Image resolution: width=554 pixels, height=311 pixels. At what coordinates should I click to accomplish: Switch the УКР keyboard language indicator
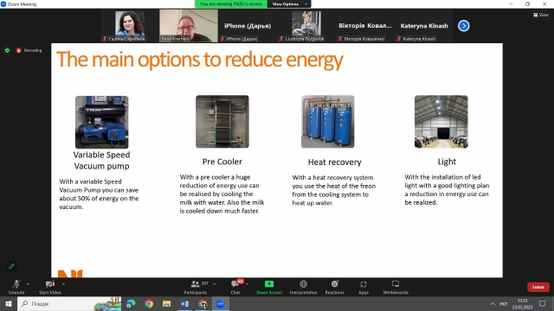[504, 303]
